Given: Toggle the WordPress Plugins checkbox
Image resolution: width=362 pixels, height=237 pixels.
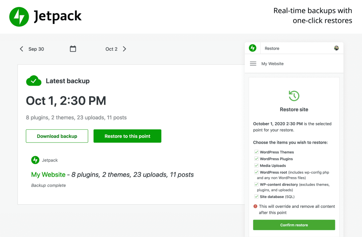Looking at the screenshot, I should point(256,159).
